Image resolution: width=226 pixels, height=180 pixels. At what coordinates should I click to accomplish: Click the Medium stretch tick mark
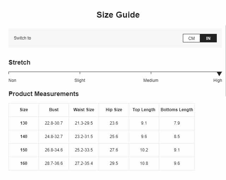click(x=151, y=73)
